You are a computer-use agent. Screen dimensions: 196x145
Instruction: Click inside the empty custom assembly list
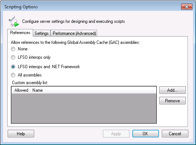(84, 108)
